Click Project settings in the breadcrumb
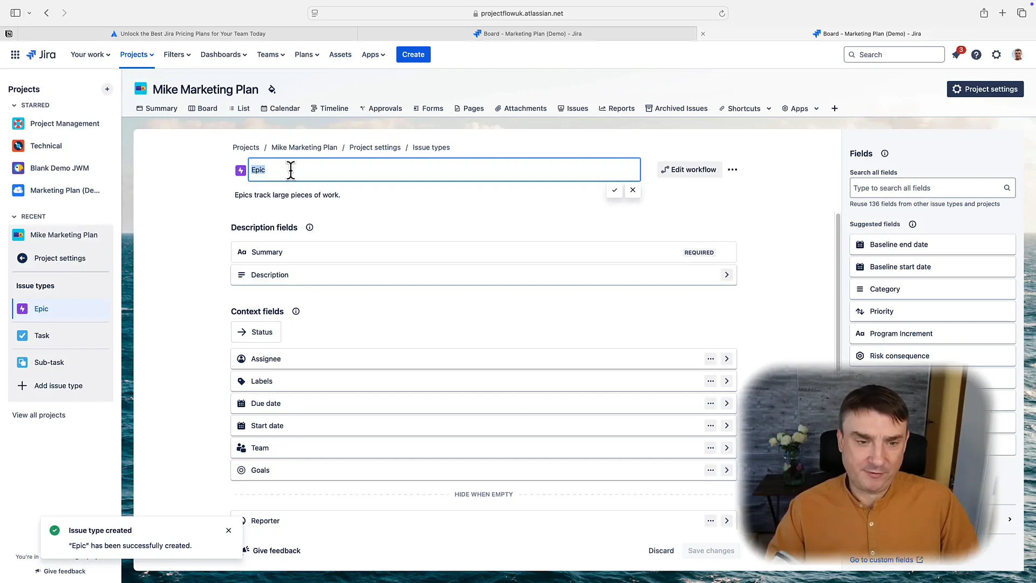The image size is (1036, 583). (x=374, y=147)
